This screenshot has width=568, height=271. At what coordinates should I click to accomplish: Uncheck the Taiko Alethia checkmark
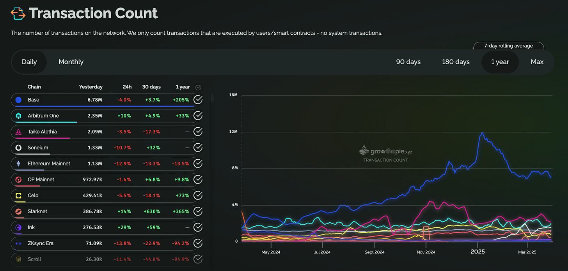(x=198, y=132)
